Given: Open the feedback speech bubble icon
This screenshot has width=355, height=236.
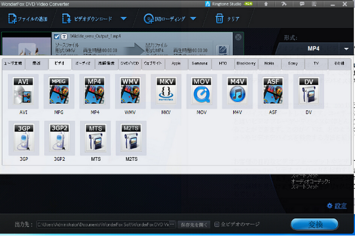Looking at the screenshot, I should 302,4.
